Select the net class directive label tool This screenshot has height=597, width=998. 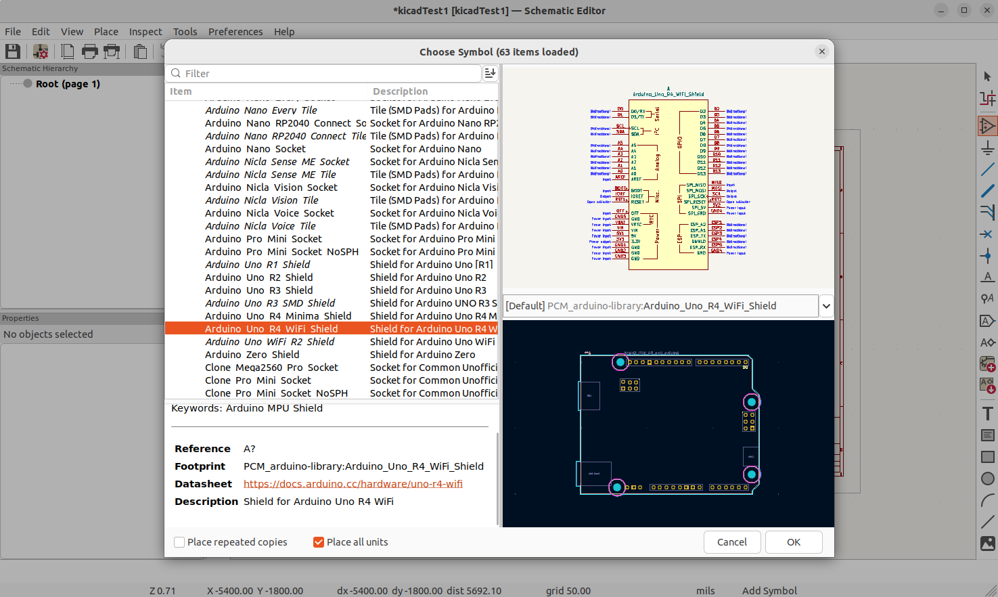point(988,299)
